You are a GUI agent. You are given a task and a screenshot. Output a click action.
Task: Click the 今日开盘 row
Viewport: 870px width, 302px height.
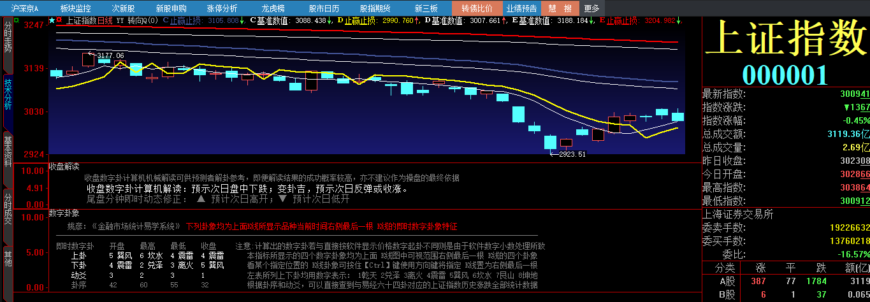tap(786, 174)
